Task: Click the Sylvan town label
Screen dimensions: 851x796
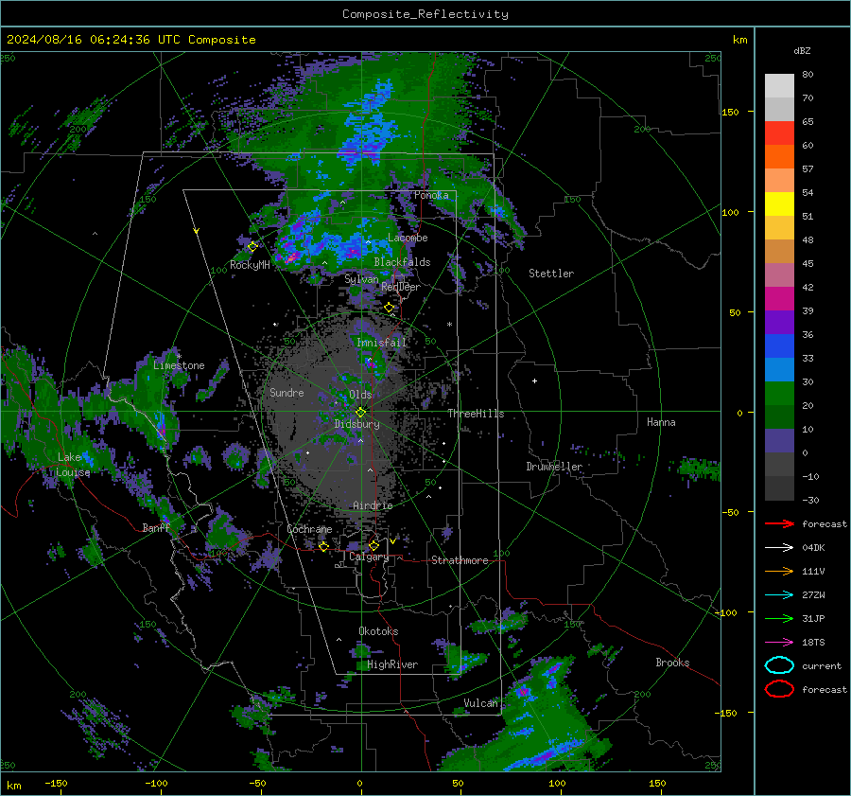Action: [x=361, y=279]
